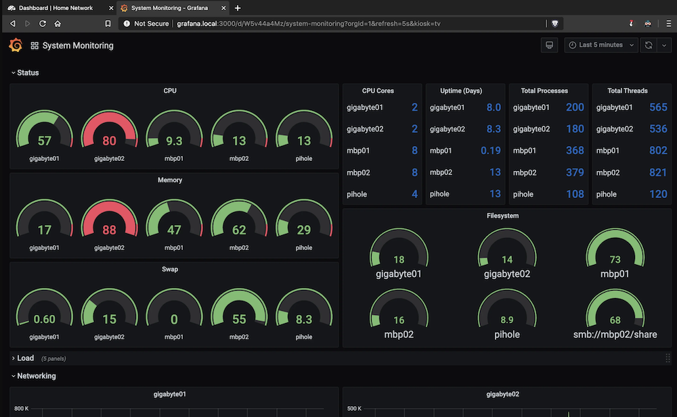Open the Last 5 minutes time range picker
Viewport: 677px width, 417px height.
click(601, 45)
